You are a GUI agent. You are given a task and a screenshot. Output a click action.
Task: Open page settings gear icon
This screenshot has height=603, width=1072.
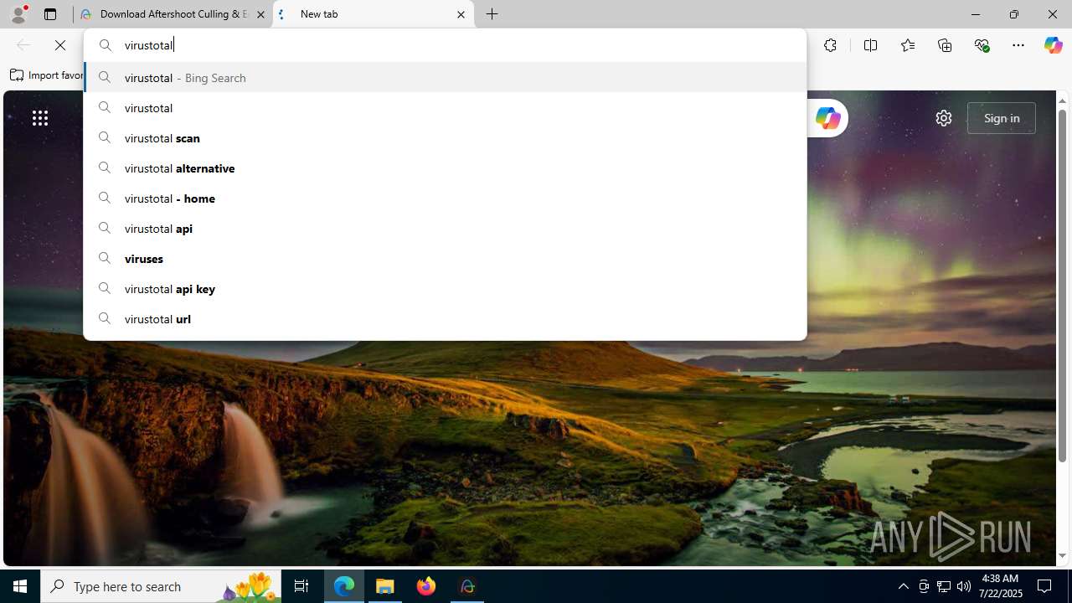(x=944, y=118)
